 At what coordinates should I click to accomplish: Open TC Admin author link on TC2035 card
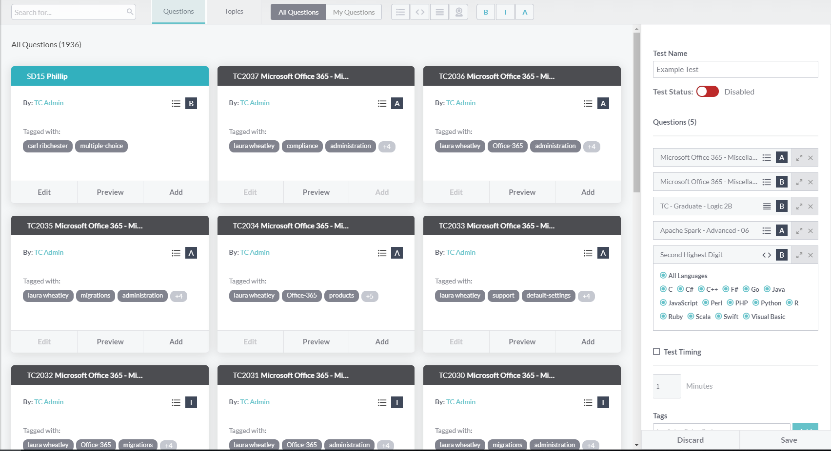49,252
